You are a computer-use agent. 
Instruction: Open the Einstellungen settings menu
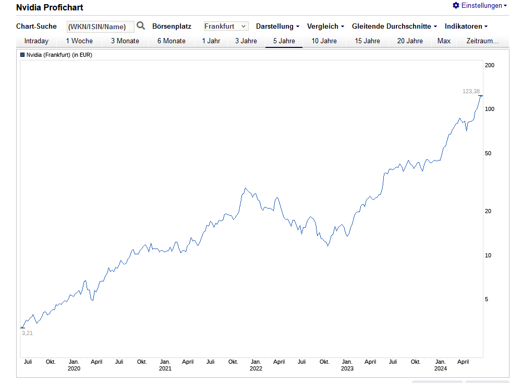point(480,5)
